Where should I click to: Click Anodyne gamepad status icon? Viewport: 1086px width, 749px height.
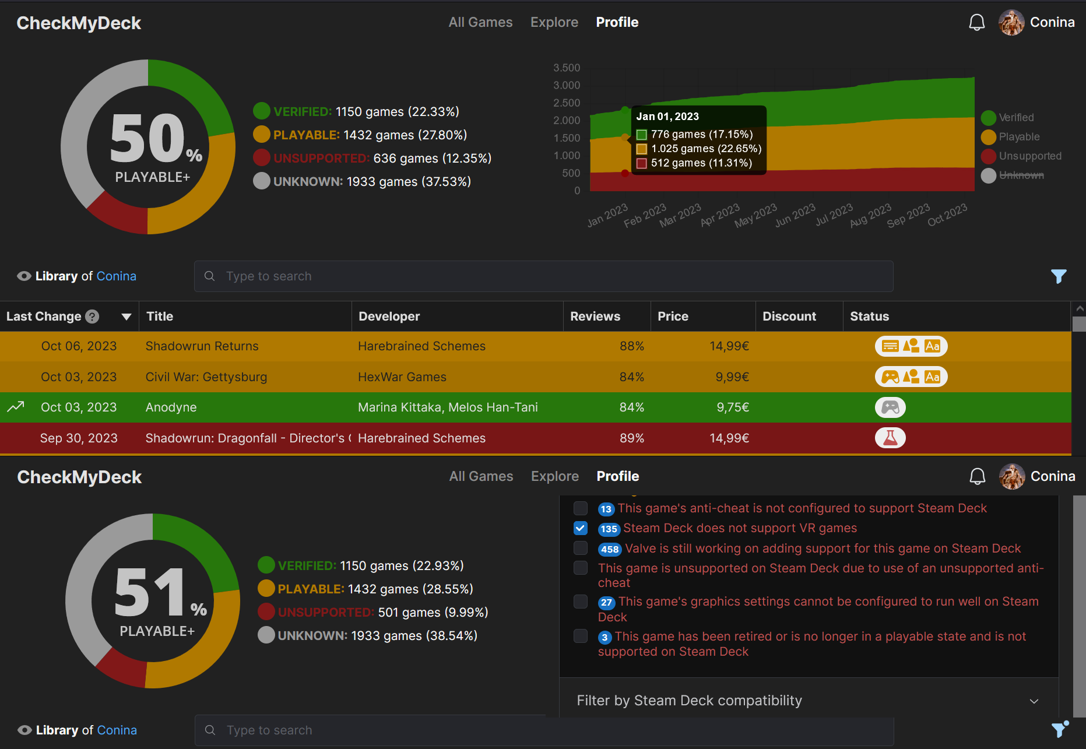(x=890, y=407)
